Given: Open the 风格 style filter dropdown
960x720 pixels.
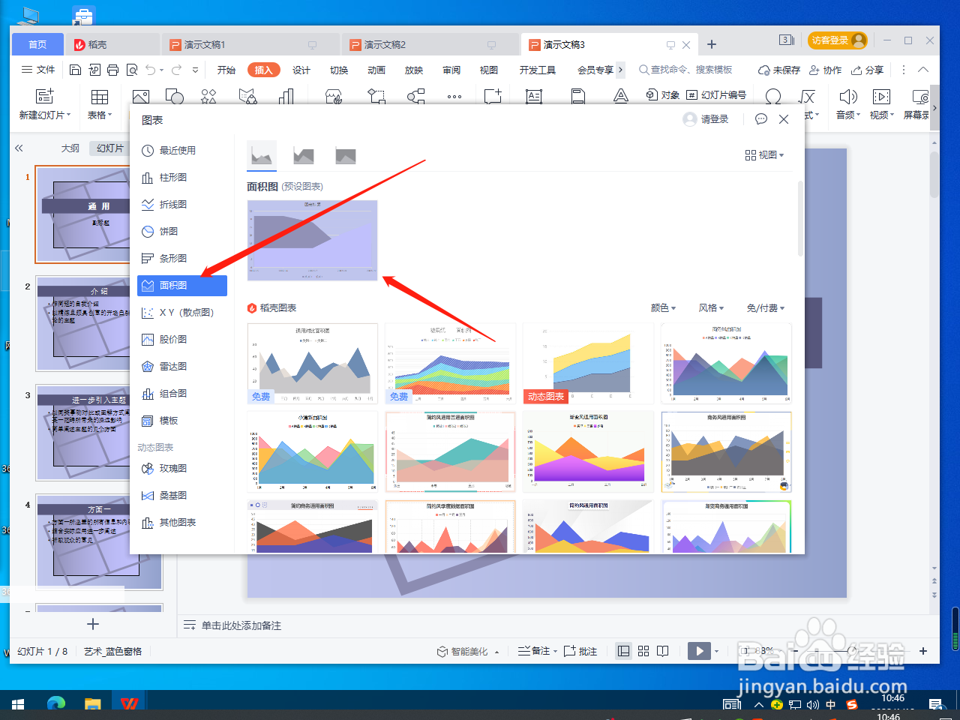Looking at the screenshot, I should coord(711,307).
